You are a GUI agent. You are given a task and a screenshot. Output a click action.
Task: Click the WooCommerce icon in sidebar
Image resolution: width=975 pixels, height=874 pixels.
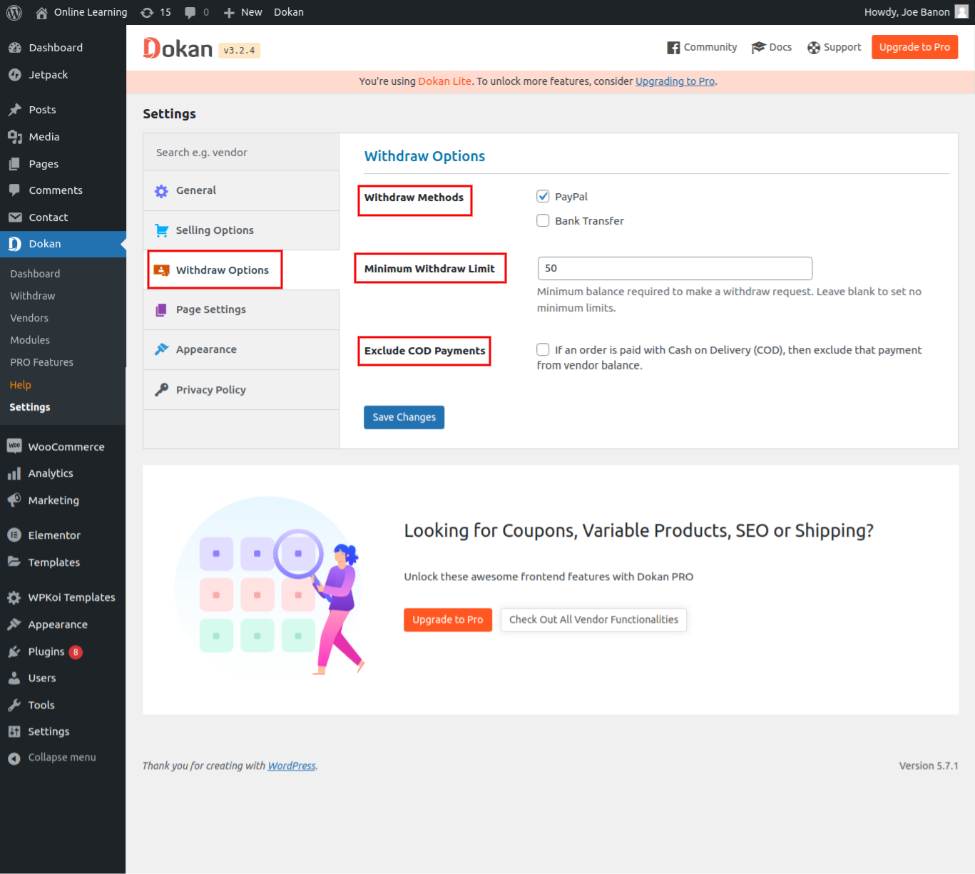(x=14, y=446)
